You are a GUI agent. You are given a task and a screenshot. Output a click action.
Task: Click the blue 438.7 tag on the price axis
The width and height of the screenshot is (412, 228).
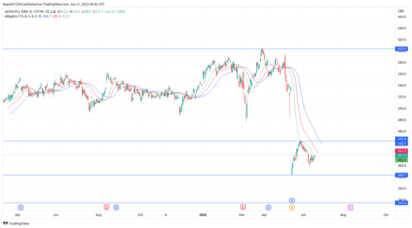(402, 144)
